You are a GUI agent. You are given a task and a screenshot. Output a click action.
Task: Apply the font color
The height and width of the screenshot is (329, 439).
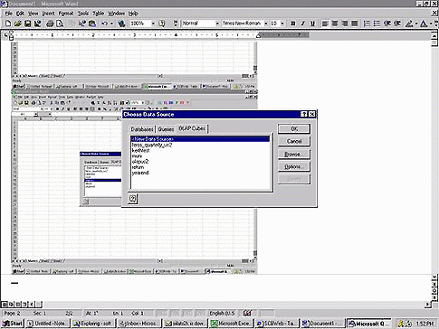[x=424, y=23]
